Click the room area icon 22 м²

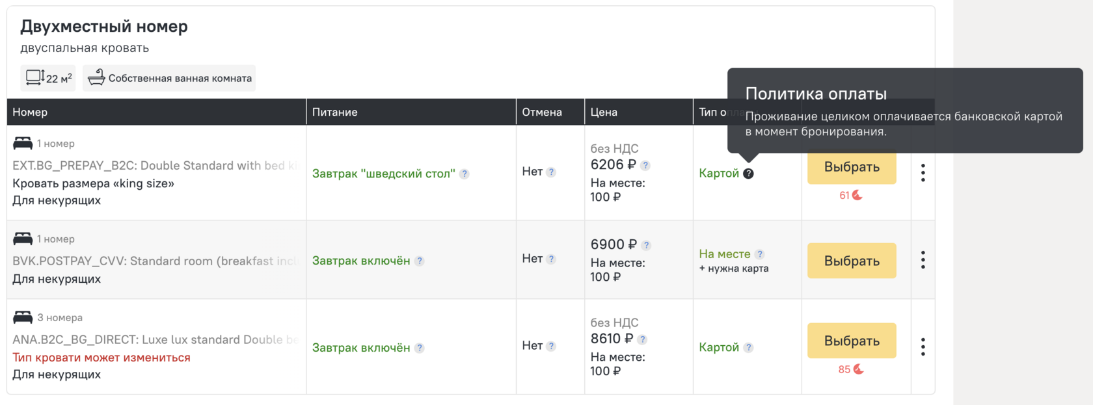pyautogui.click(x=35, y=77)
